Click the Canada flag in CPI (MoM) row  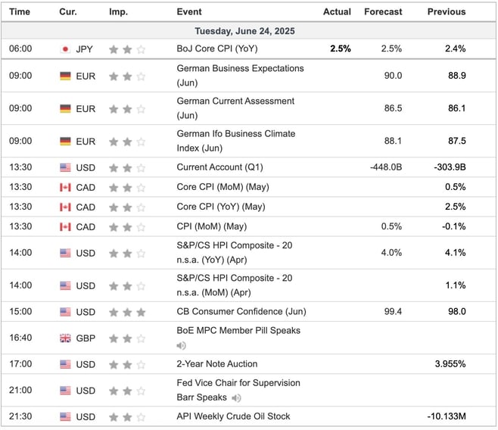(65, 227)
